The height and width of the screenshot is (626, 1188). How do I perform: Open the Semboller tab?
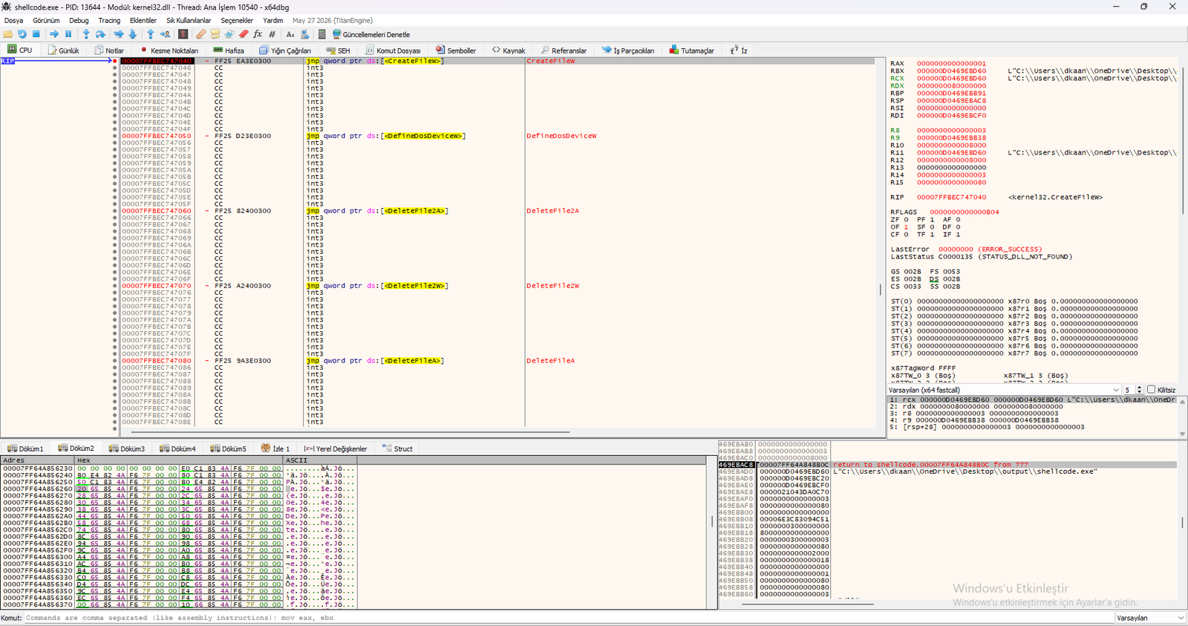click(455, 50)
